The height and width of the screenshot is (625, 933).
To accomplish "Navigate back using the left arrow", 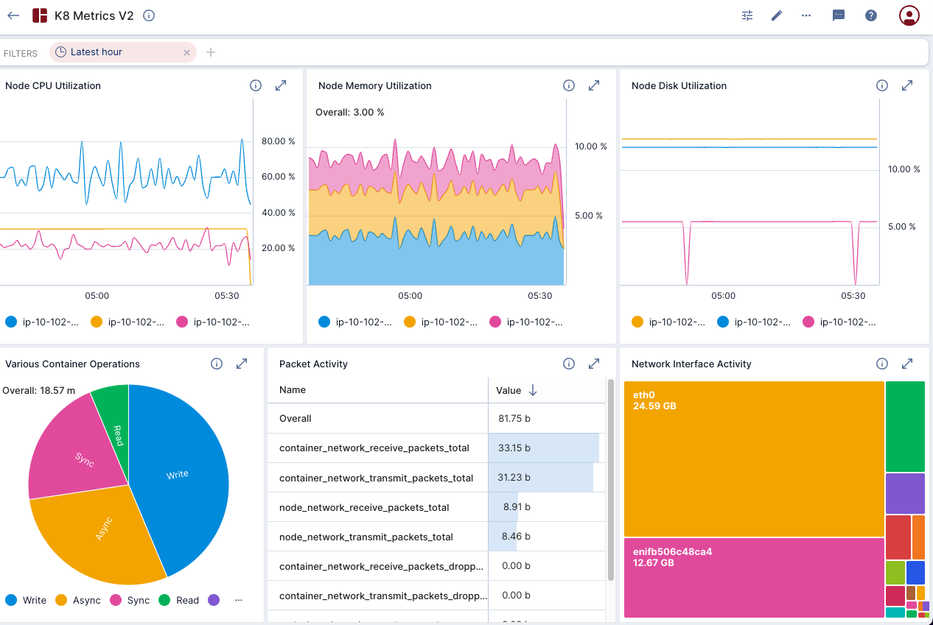I will pos(13,15).
